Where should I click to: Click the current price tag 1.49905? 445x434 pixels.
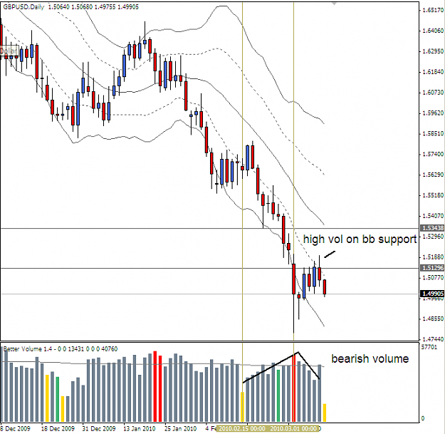(x=432, y=294)
